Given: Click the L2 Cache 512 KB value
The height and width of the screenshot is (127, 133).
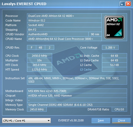Looking at the screenshot, I should pos(115,65).
